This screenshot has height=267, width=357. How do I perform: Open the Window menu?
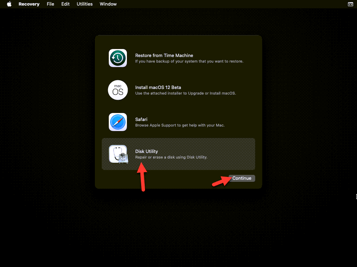coord(108,4)
